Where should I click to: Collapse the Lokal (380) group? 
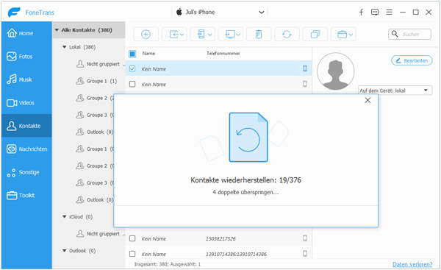pos(65,47)
